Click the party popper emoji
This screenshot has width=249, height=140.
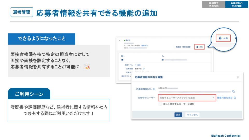tap(87, 67)
